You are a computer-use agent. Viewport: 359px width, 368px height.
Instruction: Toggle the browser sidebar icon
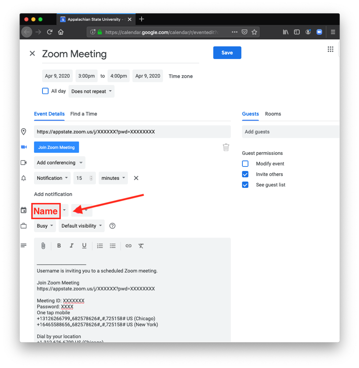pos(297,32)
